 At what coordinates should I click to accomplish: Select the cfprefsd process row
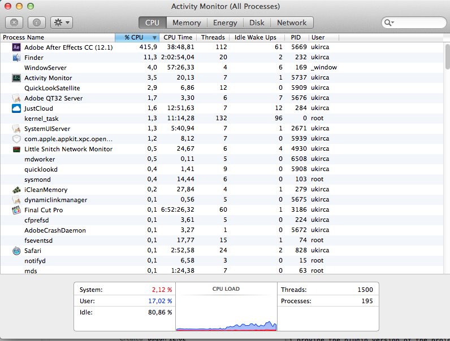(x=222, y=220)
